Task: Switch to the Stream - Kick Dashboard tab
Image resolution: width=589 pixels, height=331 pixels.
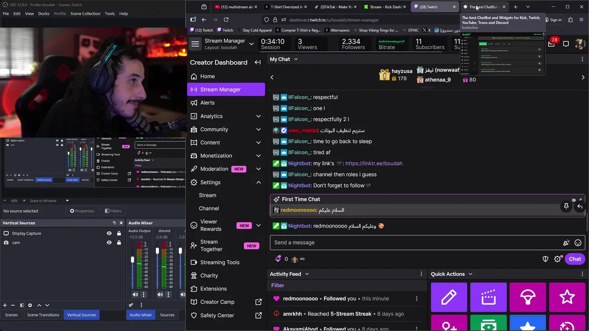Action: tap(385, 7)
